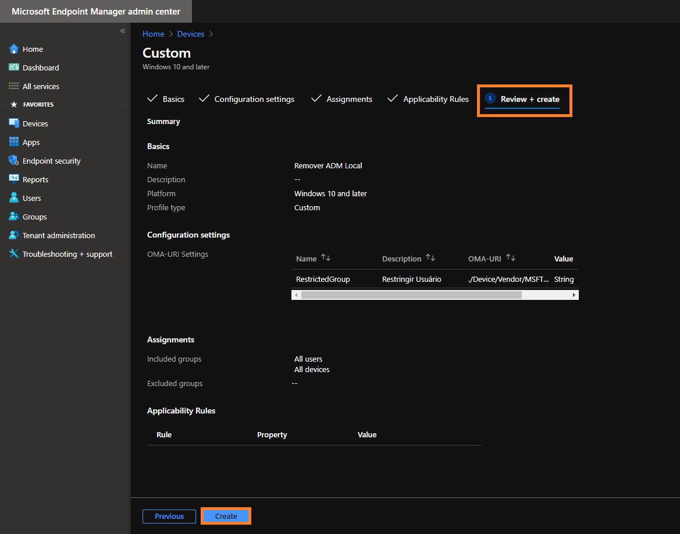This screenshot has height=534, width=680.
Task: Collapse the sidebar with the double chevron
Action: [123, 31]
